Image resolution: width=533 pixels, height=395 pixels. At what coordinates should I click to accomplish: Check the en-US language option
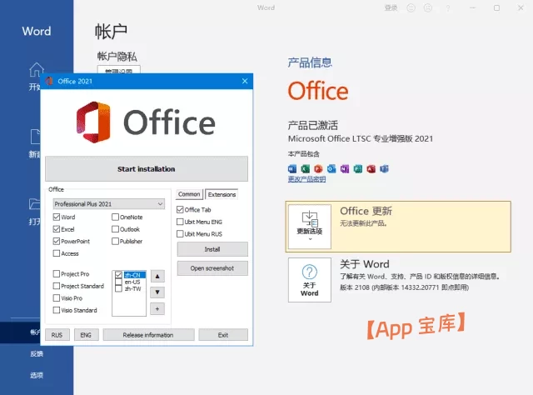[119, 282]
